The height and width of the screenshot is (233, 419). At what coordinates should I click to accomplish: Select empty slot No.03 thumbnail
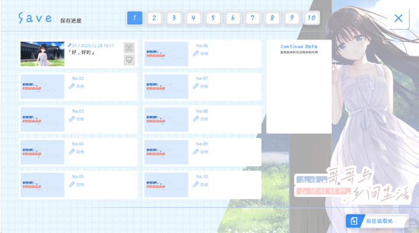(x=42, y=119)
